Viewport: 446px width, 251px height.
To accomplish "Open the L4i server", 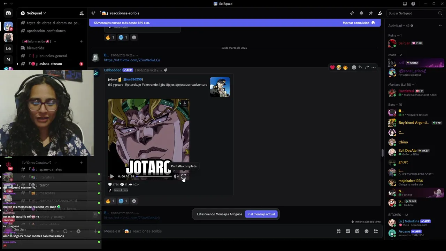I will pyautogui.click(x=8, y=48).
